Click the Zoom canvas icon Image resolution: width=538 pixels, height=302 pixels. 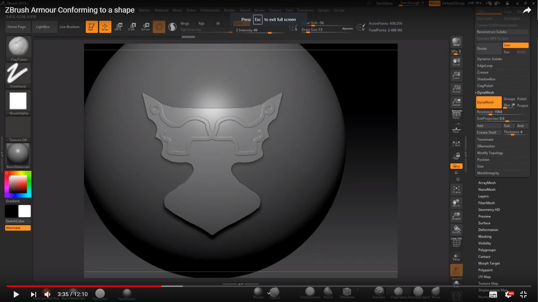click(x=456, y=75)
